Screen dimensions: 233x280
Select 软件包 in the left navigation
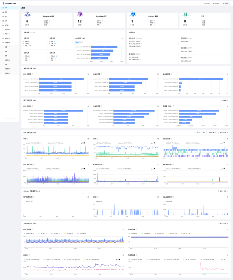pos(7,25)
